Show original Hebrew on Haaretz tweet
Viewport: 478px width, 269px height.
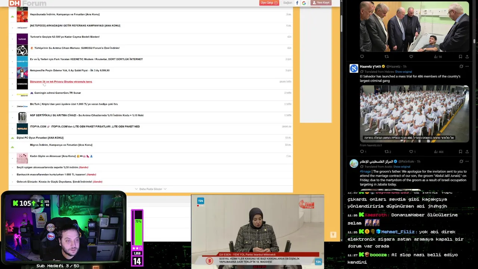point(403,72)
